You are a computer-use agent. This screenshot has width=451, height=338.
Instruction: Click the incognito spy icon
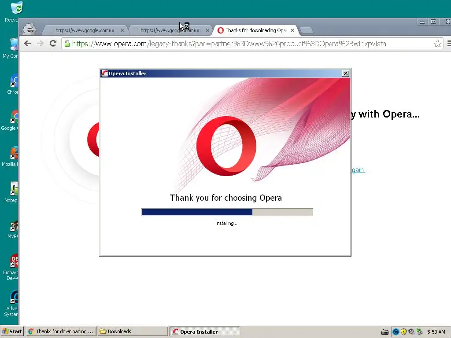point(30,29)
